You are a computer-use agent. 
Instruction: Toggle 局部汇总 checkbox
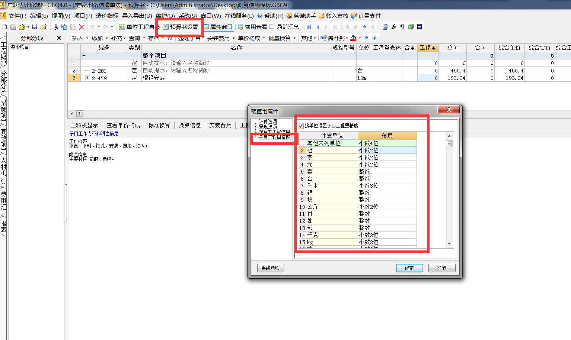271,26
